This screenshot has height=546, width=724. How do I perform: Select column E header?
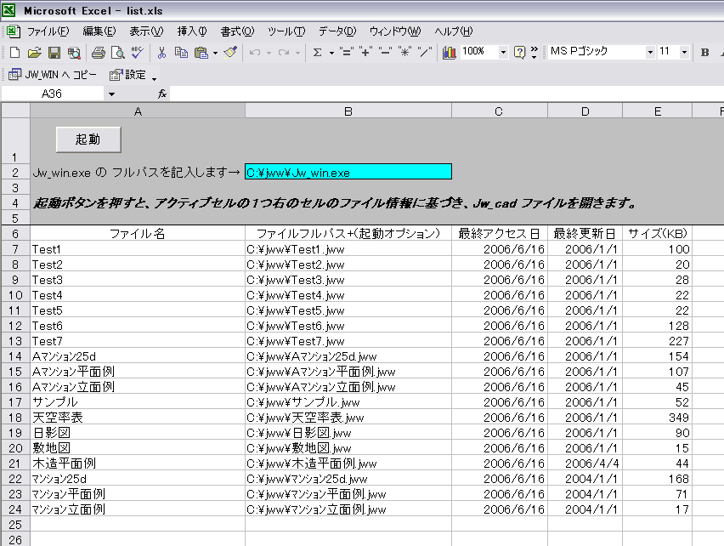(658, 111)
